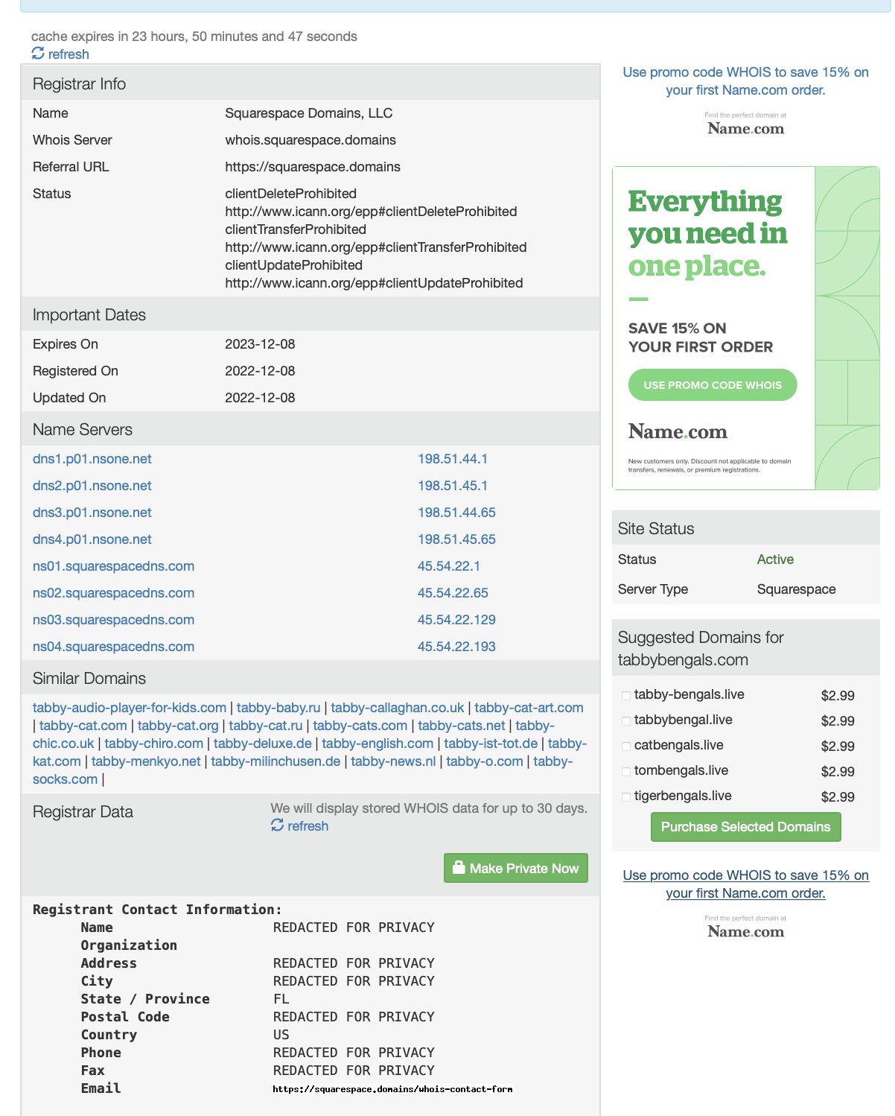Open dns2.p01.nsone.net name server link
Viewport: 895px width, 1116px height.
[x=92, y=486]
